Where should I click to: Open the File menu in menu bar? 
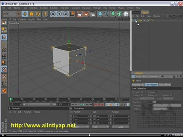(x=4, y=8)
